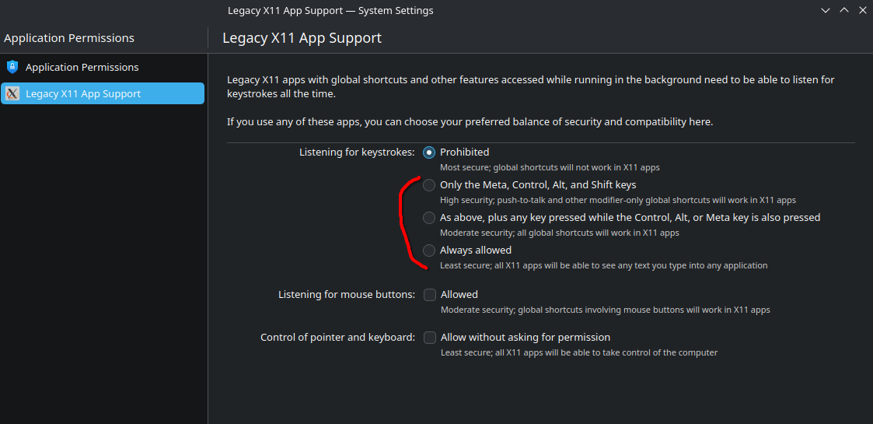Viewport: 873px width, 424px height.
Task: Click the 'Most secure' description under Prohibited
Action: (550, 167)
